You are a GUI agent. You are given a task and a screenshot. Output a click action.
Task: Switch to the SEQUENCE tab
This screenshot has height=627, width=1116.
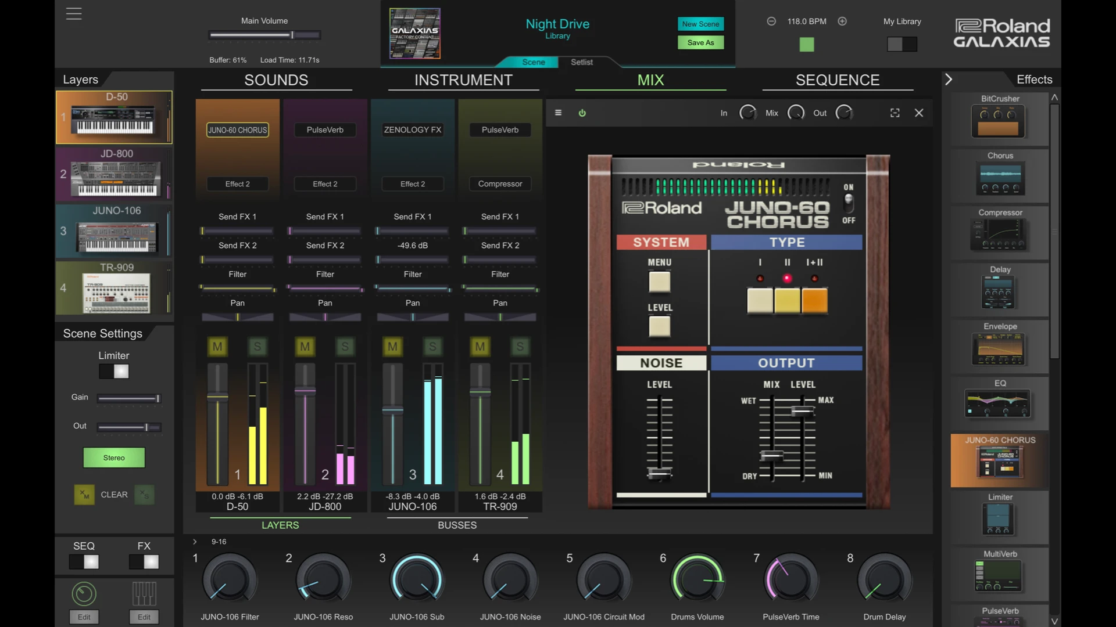[837, 80]
